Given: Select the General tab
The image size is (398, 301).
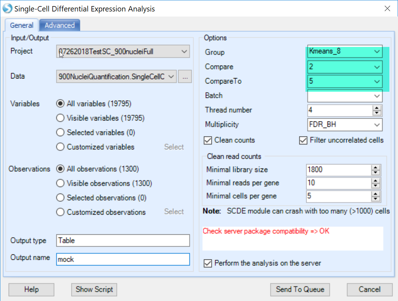Looking at the screenshot, I should (22, 25).
